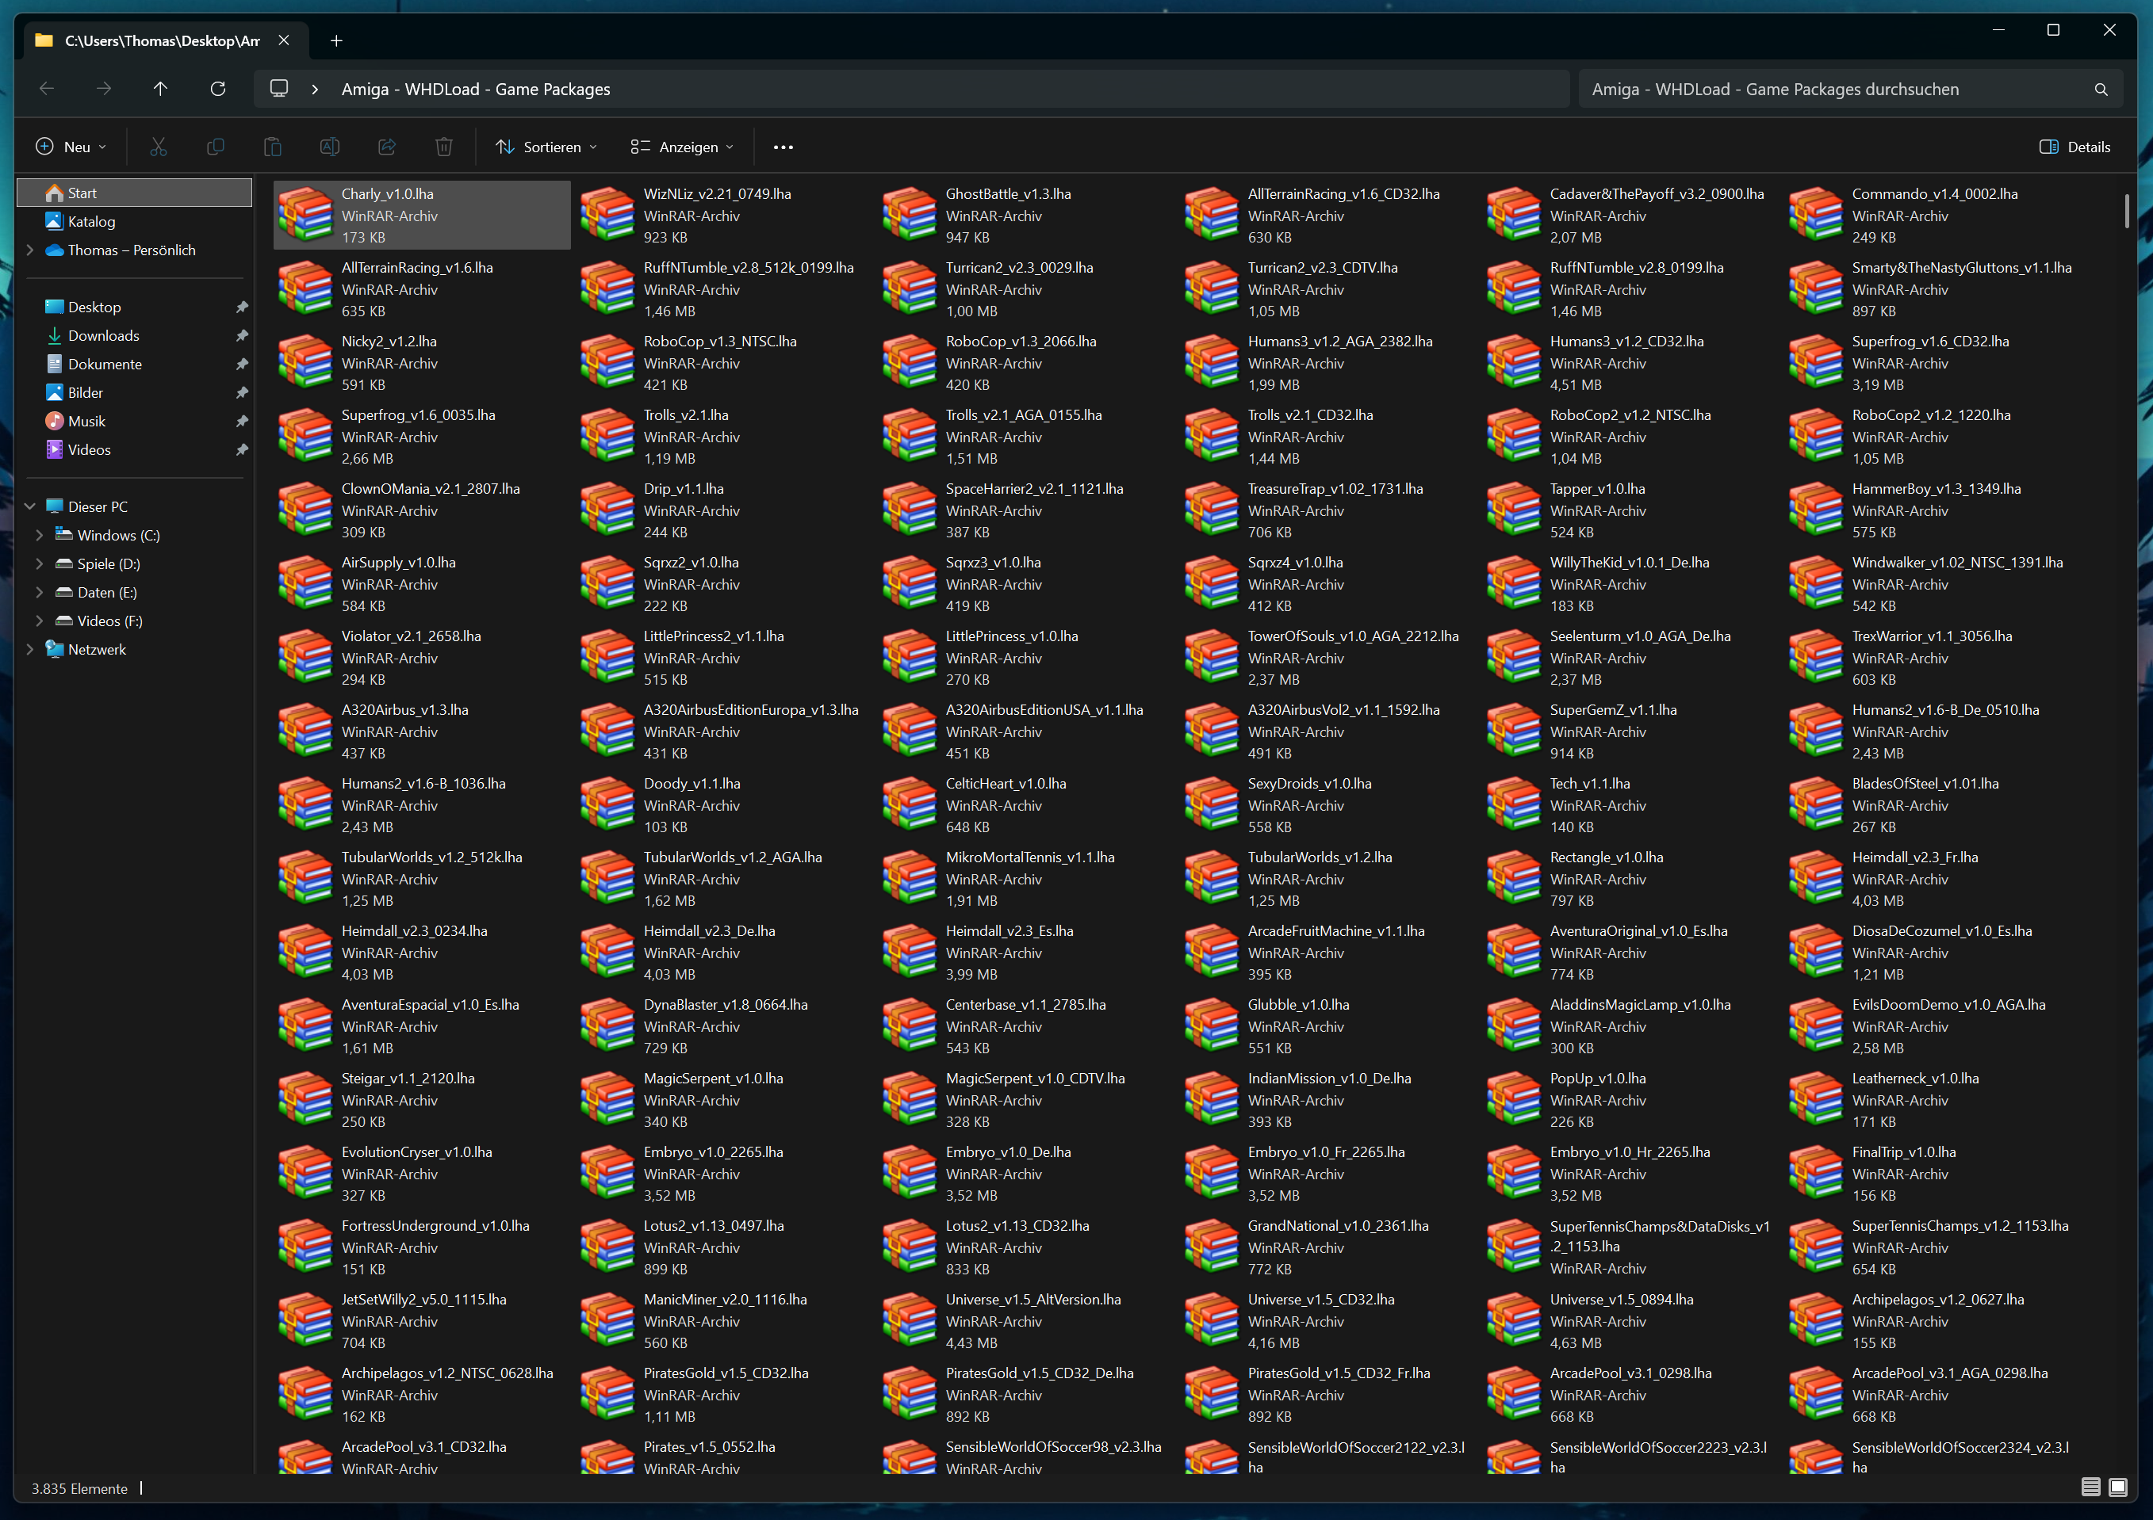The height and width of the screenshot is (1520, 2153).
Task: Select the Lotus2_v1.13_CD32.lha archive icon
Action: (x=909, y=1247)
